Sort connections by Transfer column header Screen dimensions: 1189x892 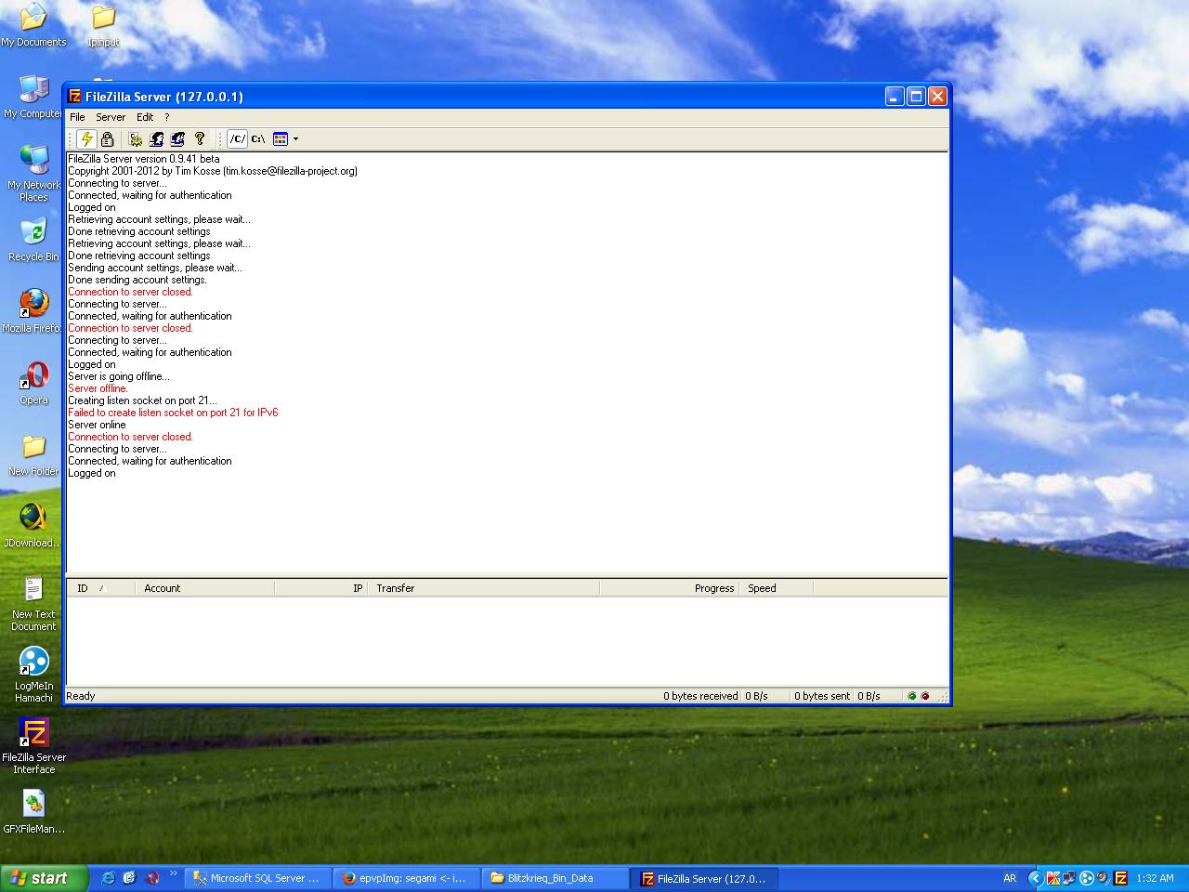483,588
